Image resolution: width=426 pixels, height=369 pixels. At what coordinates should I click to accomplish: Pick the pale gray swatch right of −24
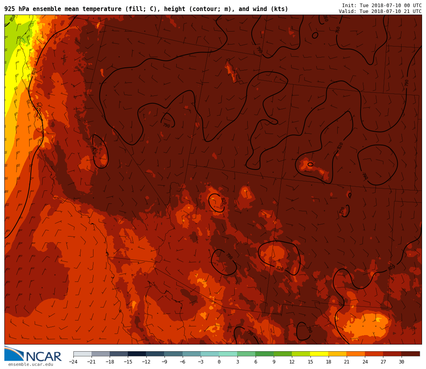click(82, 354)
